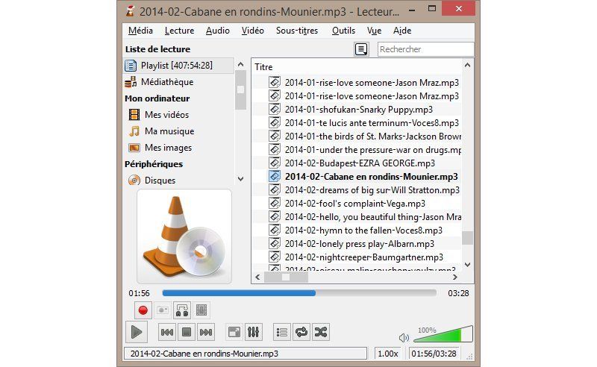The width and height of the screenshot is (597, 367).
Task: Select Médiathèque in the sidebar
Action: tap(167, 82)
